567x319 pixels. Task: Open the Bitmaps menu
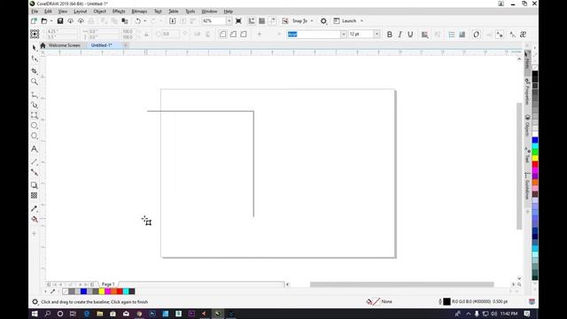[139, 12]
